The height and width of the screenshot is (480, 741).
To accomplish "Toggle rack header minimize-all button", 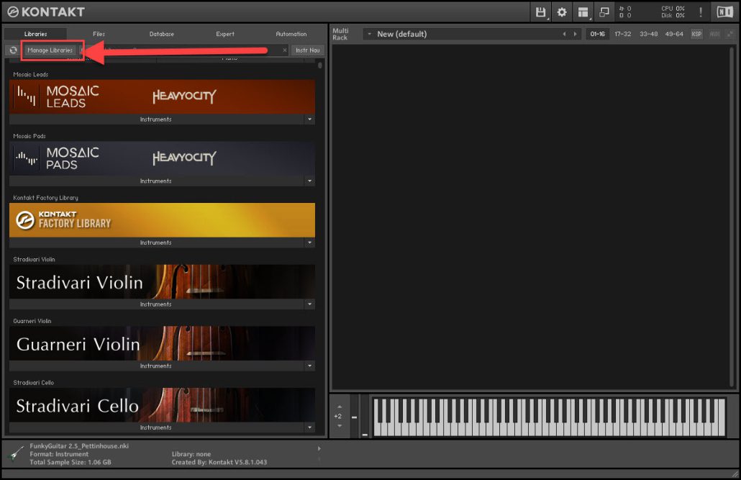I will [x=730, y=34].
